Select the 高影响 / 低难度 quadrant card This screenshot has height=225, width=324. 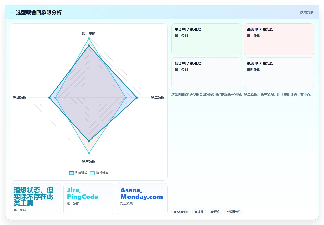click(x=206, y=39)
